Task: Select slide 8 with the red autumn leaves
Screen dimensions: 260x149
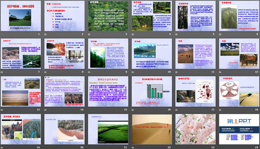Action: pyautogui.click(x=65, y=54)
